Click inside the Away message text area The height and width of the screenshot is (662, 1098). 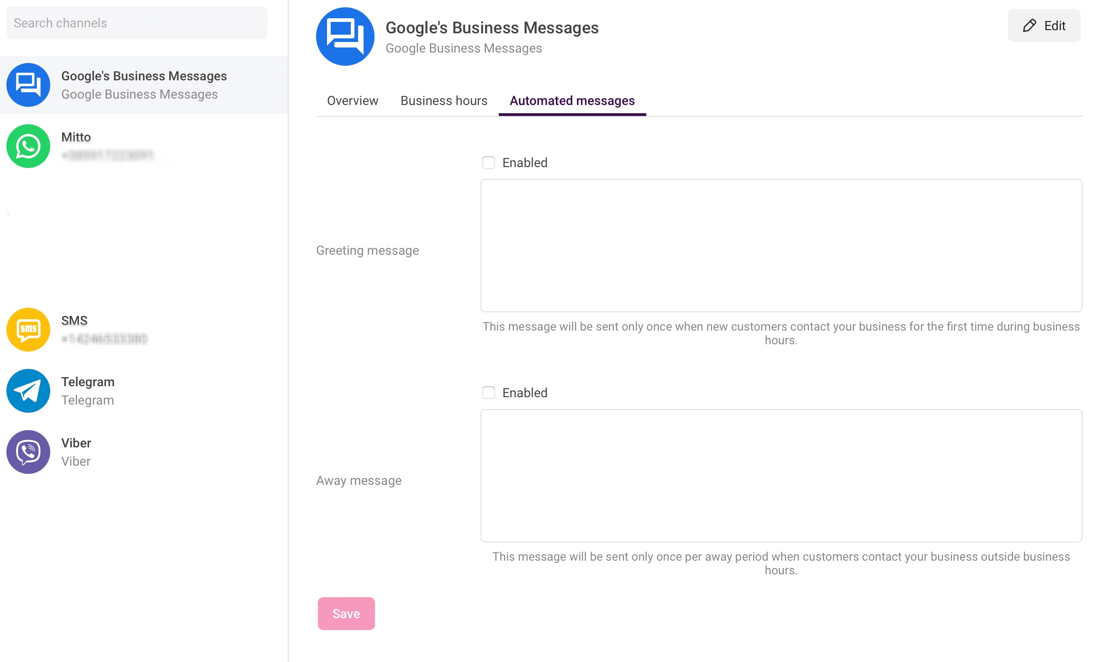pos(781,476)
